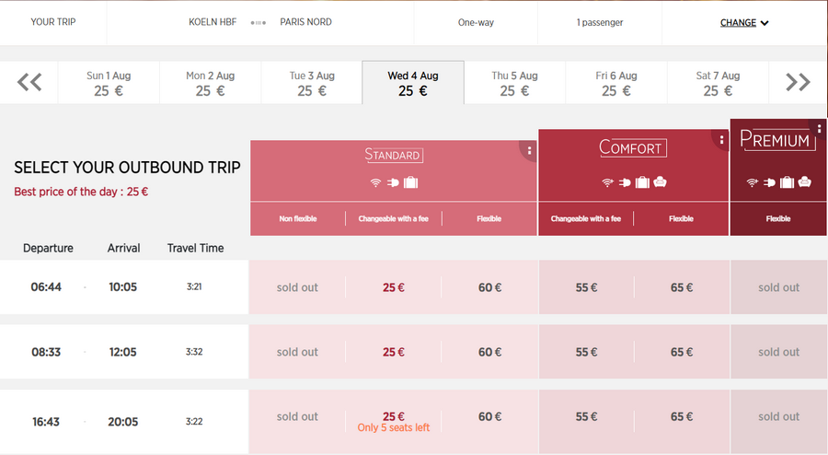Click the Premium Wi-Fi icon

(x=753, y=183)
